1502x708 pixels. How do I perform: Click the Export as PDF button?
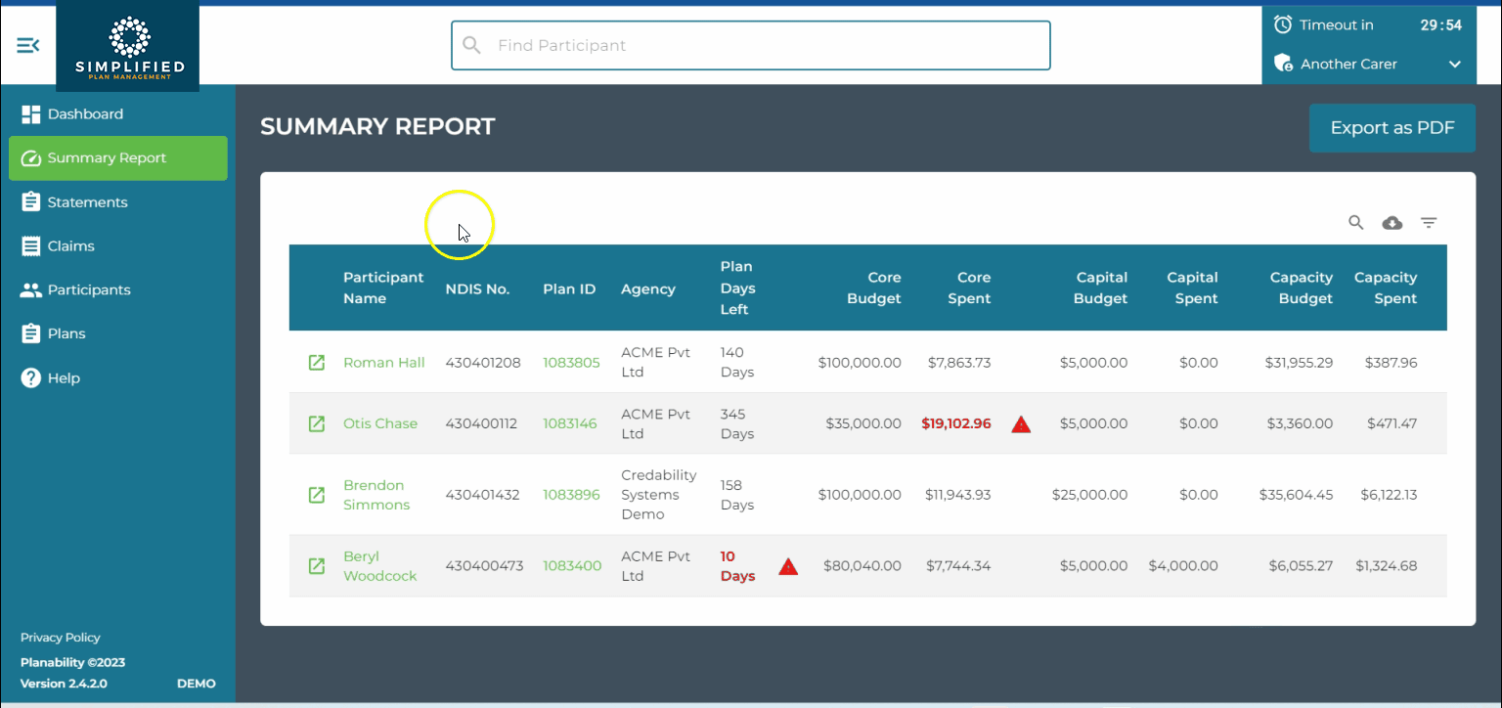1392,127
